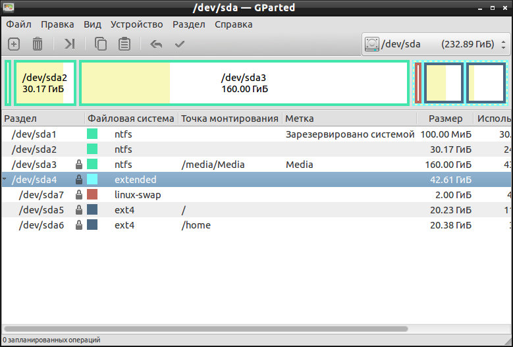Click the 20.23 ГиБ size cell
The width and height of the screenshot is (513, 347).
451,210
